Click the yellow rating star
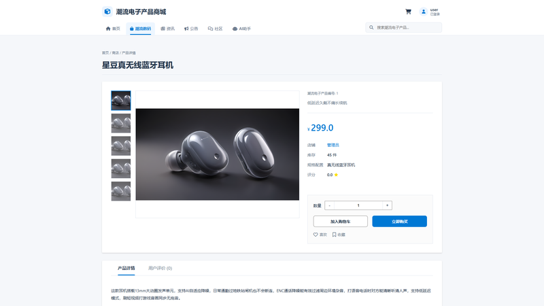Viewport: 544px width, 306px height. click(336, 175)
